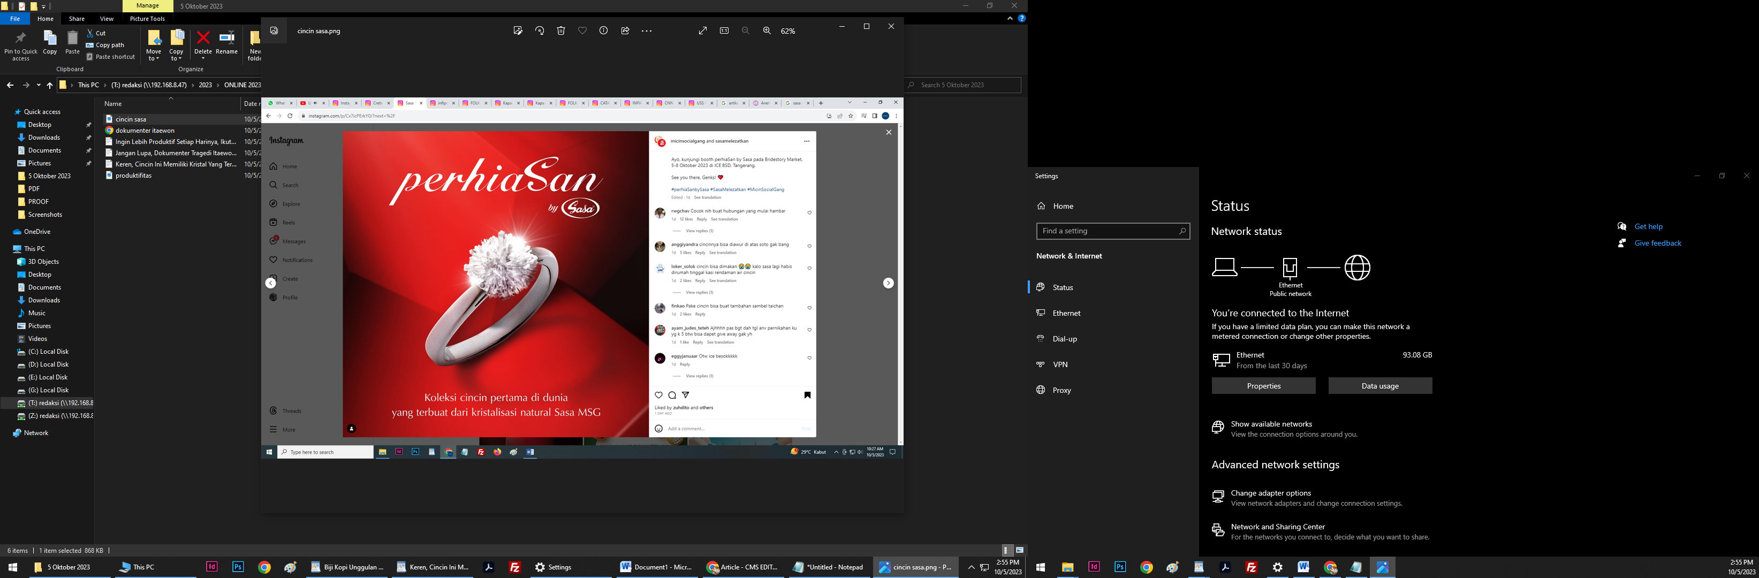The width and height of the screenshot is (1759, 578).
Task: Click the Data usage button
Action: [x=1380, y=386]
